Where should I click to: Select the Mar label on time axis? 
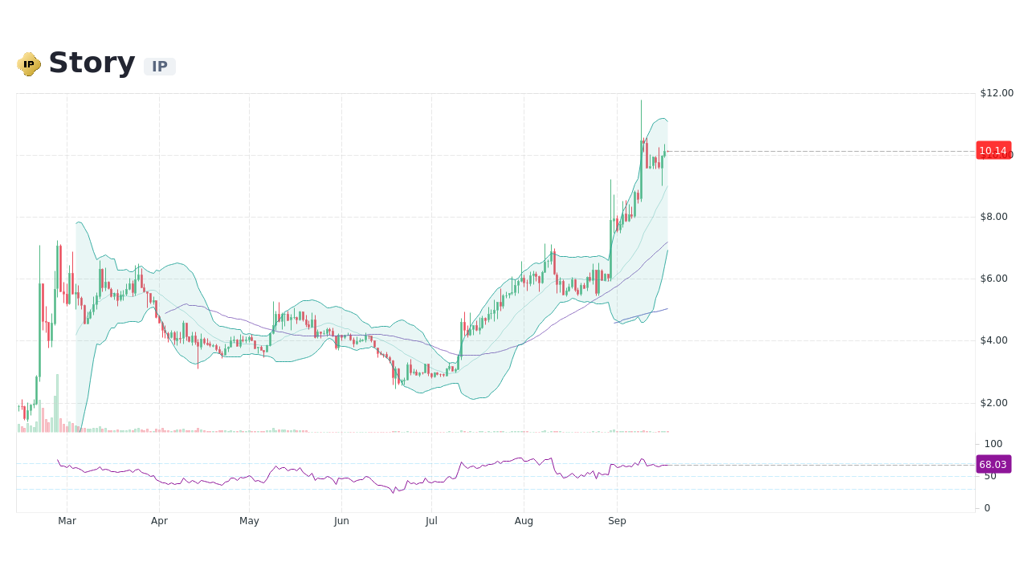click(x=67, y=520)
